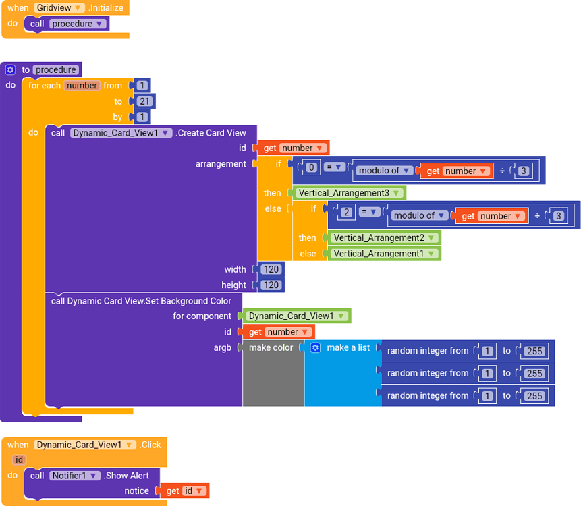Open the Vertical_Arrangement3 selector dropdown
The width and height of the screenshot is (581, 506).
[x=397, y=192]
